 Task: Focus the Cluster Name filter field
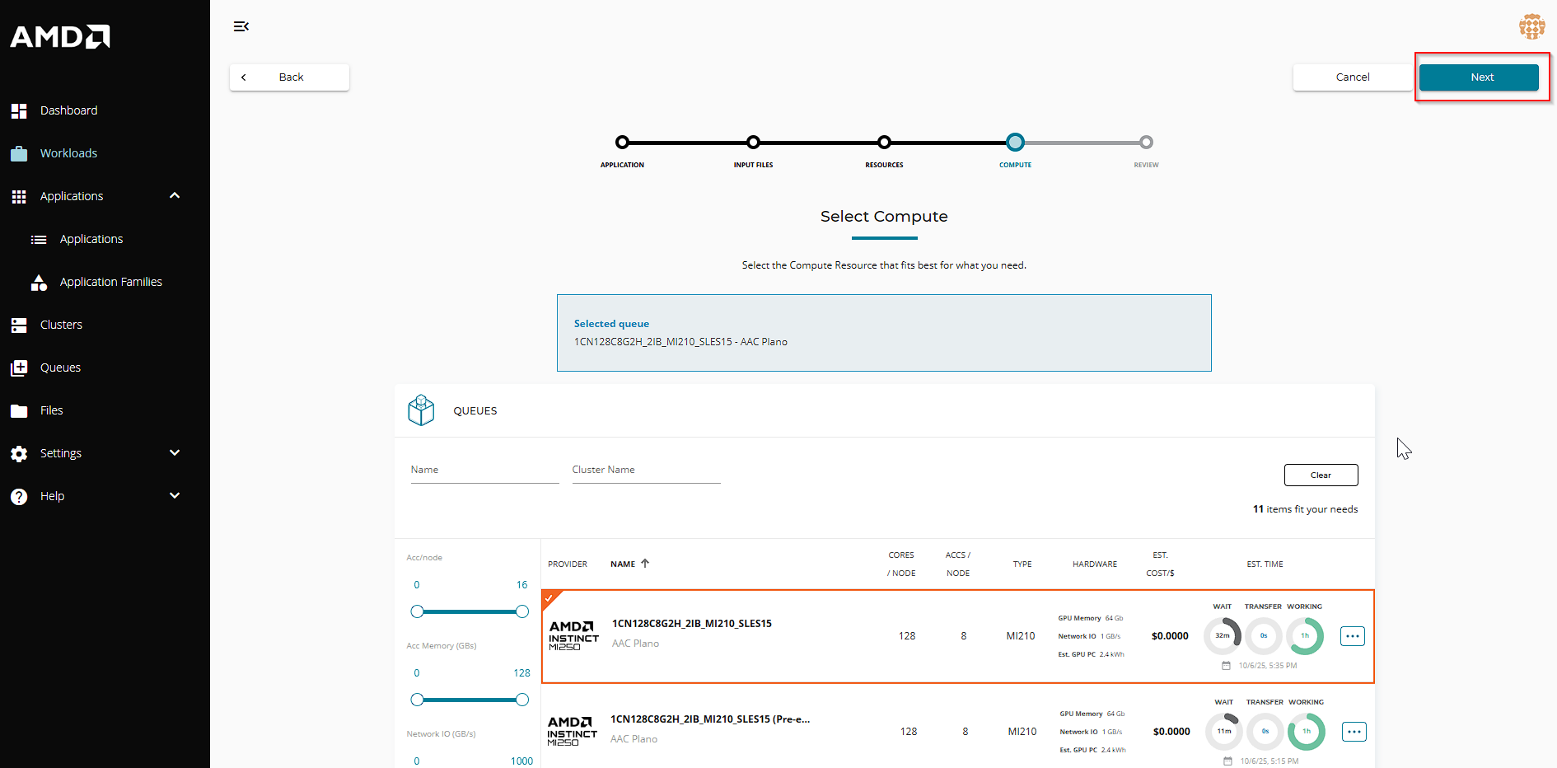[x=646, y=470]
